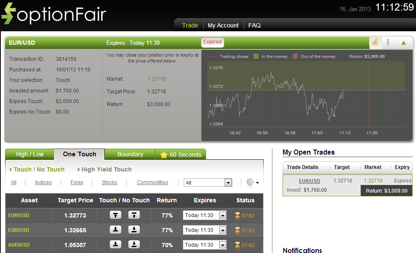The image size is (416, 253).
Task: Collapse the EUR/USD trade panel with green triangle
Action: pyautogui.click(x=403, y=43)
